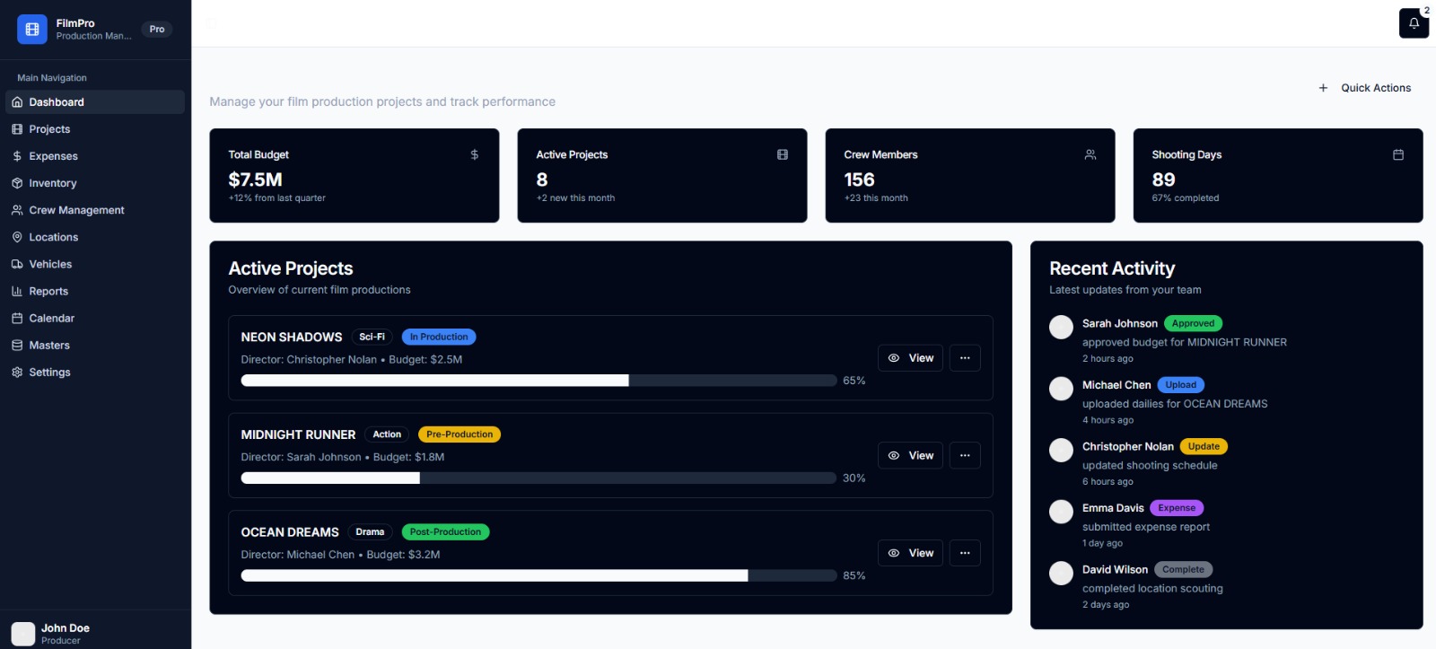Click the people icon on Crew Members card
This screenshot has height=649, width=1436.
coord(1090,154)
